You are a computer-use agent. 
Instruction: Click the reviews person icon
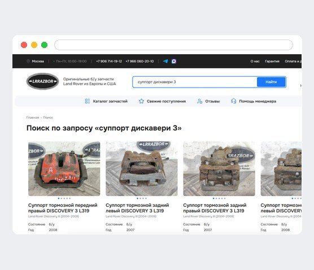point(200,101)
